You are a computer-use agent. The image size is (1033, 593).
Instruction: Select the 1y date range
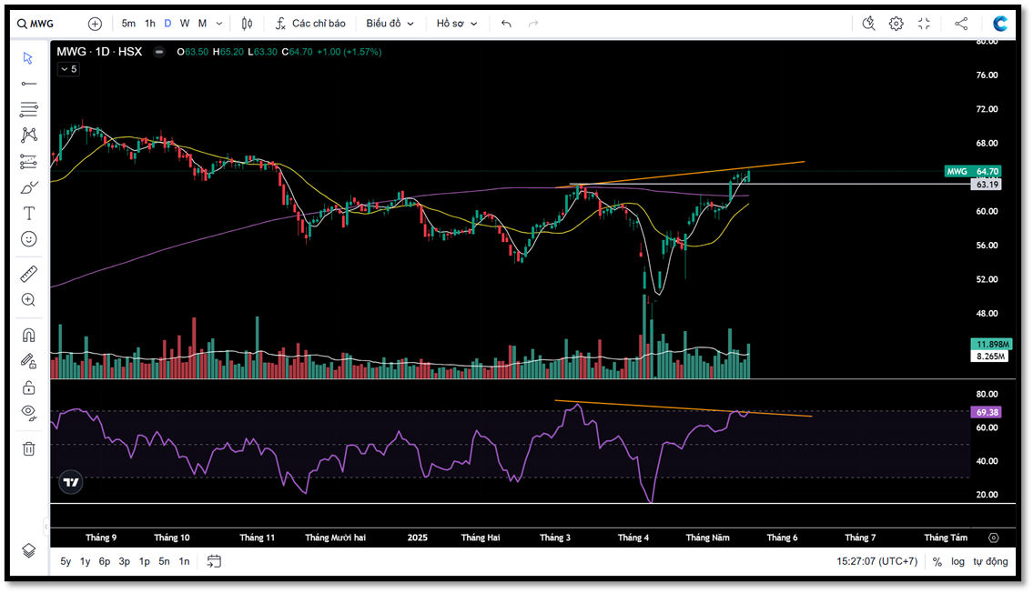pos(85,561)
